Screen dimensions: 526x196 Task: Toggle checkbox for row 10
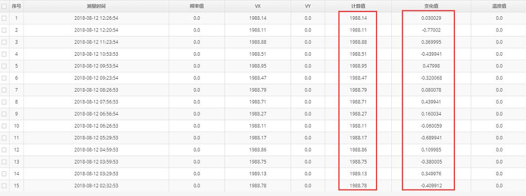point(4,126)
